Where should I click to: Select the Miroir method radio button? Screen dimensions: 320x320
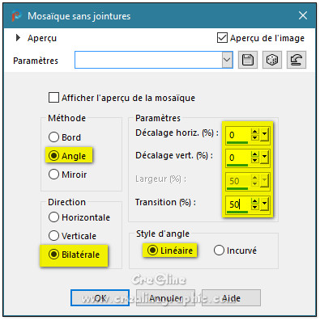53,175
